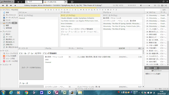Jump to # in alphabet bar
The width and height of the screenshot is (169, 95).
coord(45,10)
